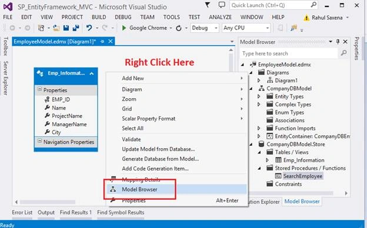Click the New Project toolbar icon

tap(41, 28)
